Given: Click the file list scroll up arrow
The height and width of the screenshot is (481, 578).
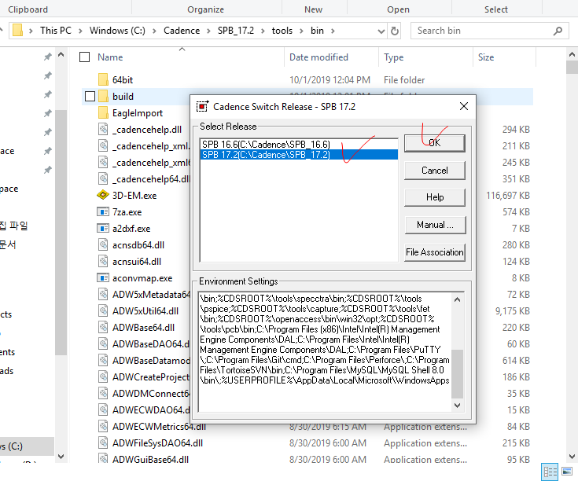Looking at the screenshot, I should 572,54.
